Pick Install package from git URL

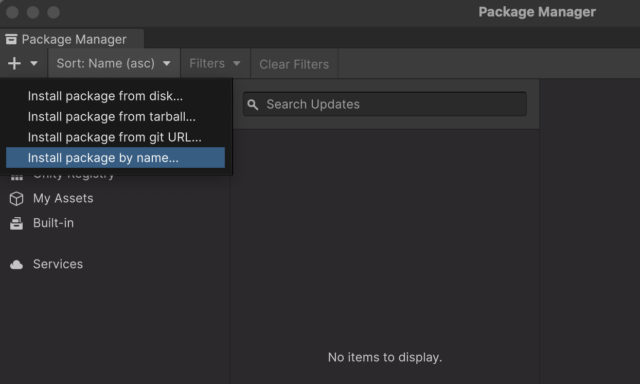point(114,137)
